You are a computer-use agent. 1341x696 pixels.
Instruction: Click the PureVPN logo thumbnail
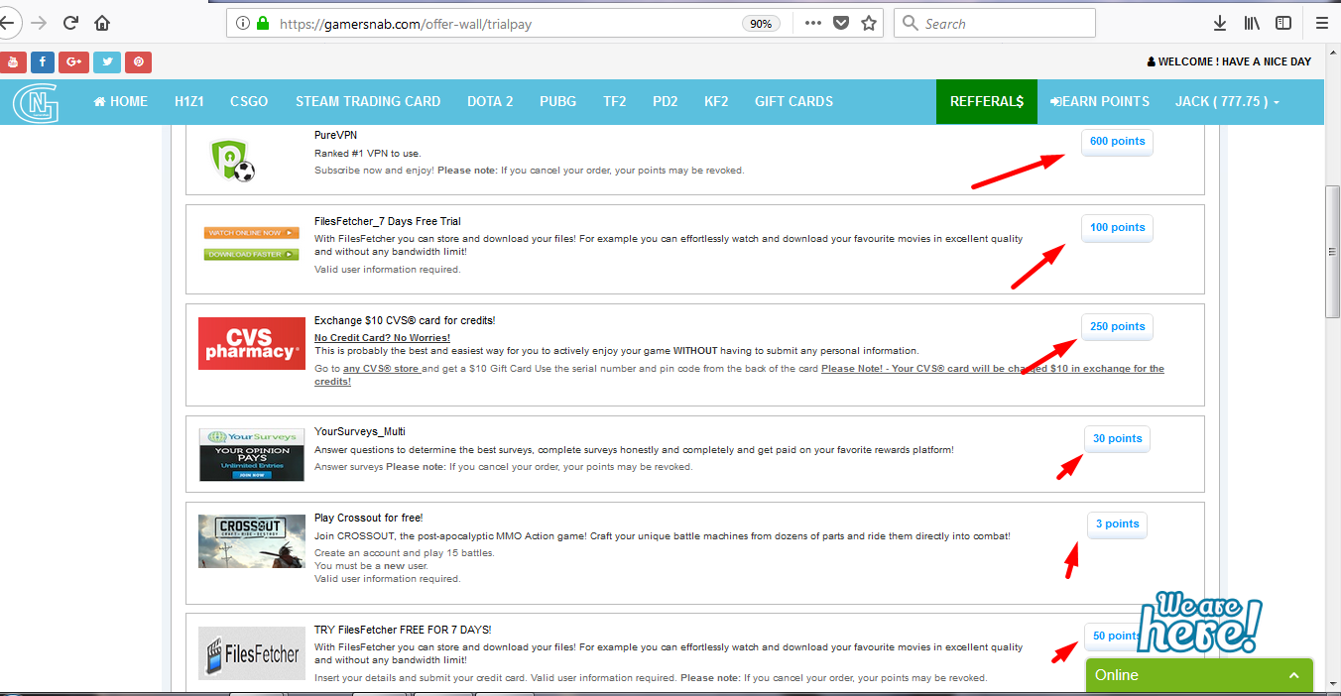[233, 161]
